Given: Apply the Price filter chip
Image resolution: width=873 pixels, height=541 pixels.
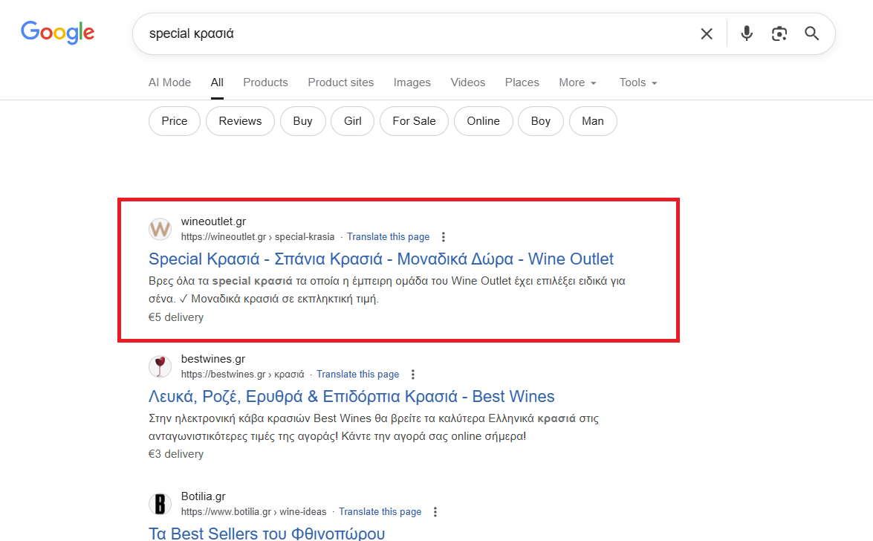Looking at the screenshot, I should (175, 121).
